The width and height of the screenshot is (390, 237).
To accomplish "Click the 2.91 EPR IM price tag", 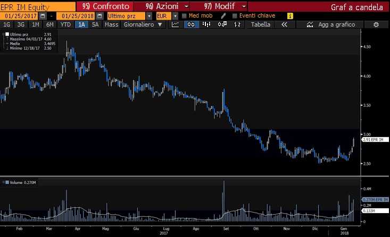I will coord(375,140).
